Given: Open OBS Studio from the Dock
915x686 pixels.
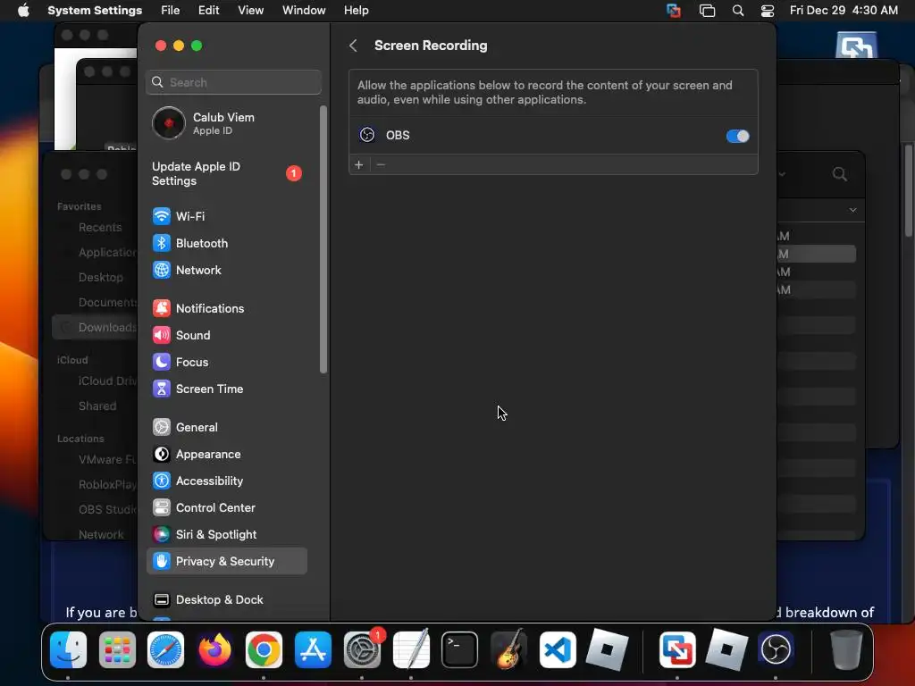Looking at the screenshot, I should 776,649.
